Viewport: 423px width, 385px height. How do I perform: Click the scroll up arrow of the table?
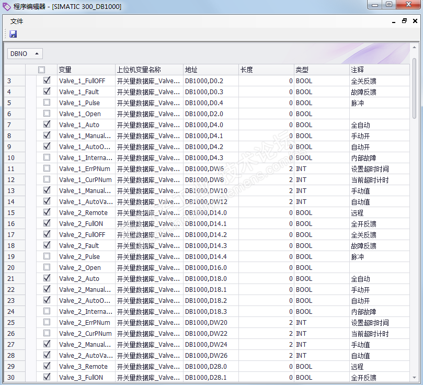pyautogui.click(x=414, y=47)
